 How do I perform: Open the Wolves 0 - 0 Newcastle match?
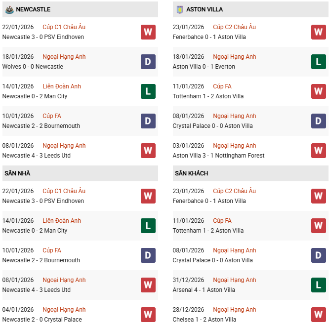coord(33,67)
